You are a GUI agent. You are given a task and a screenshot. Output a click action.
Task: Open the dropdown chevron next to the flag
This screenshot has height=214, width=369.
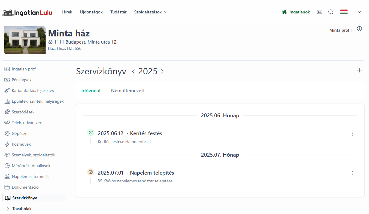[x=359, y=12]
